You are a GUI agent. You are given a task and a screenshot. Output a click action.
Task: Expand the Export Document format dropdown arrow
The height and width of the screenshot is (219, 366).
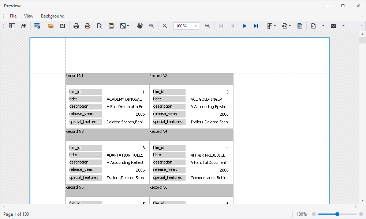pos(323,26)
